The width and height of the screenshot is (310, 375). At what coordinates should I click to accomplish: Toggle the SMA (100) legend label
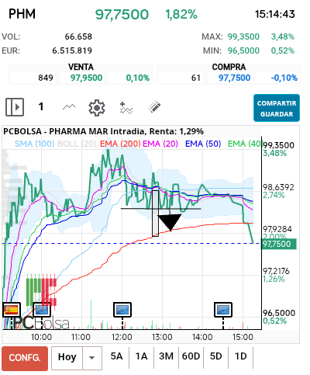[34, 144]
